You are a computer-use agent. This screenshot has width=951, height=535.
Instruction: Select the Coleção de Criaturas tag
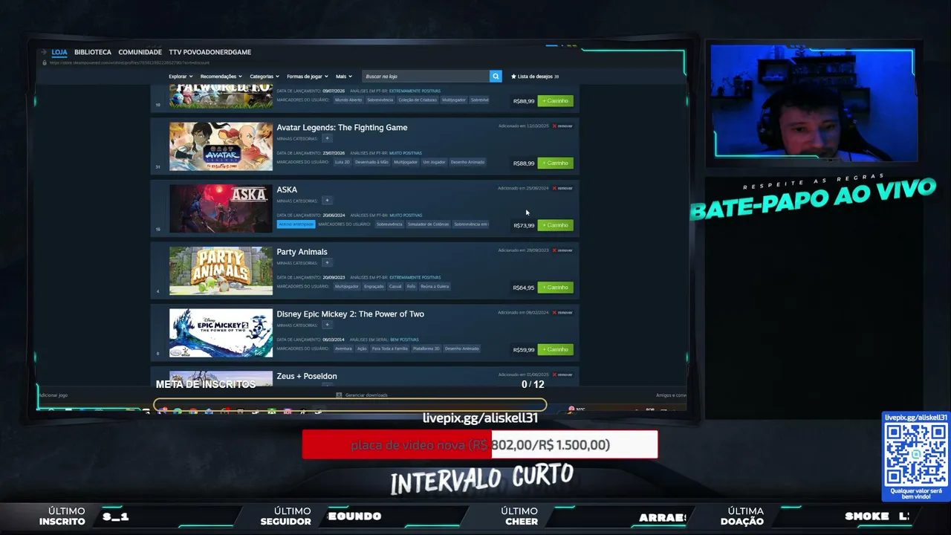point(417,100)
